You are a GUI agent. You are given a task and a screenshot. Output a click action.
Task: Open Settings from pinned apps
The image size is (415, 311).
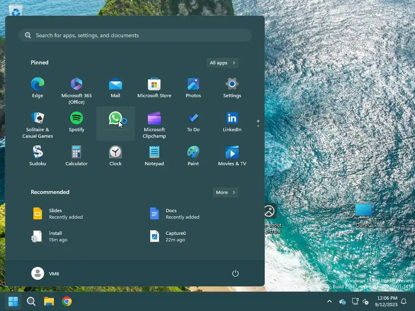click(232, 88)
